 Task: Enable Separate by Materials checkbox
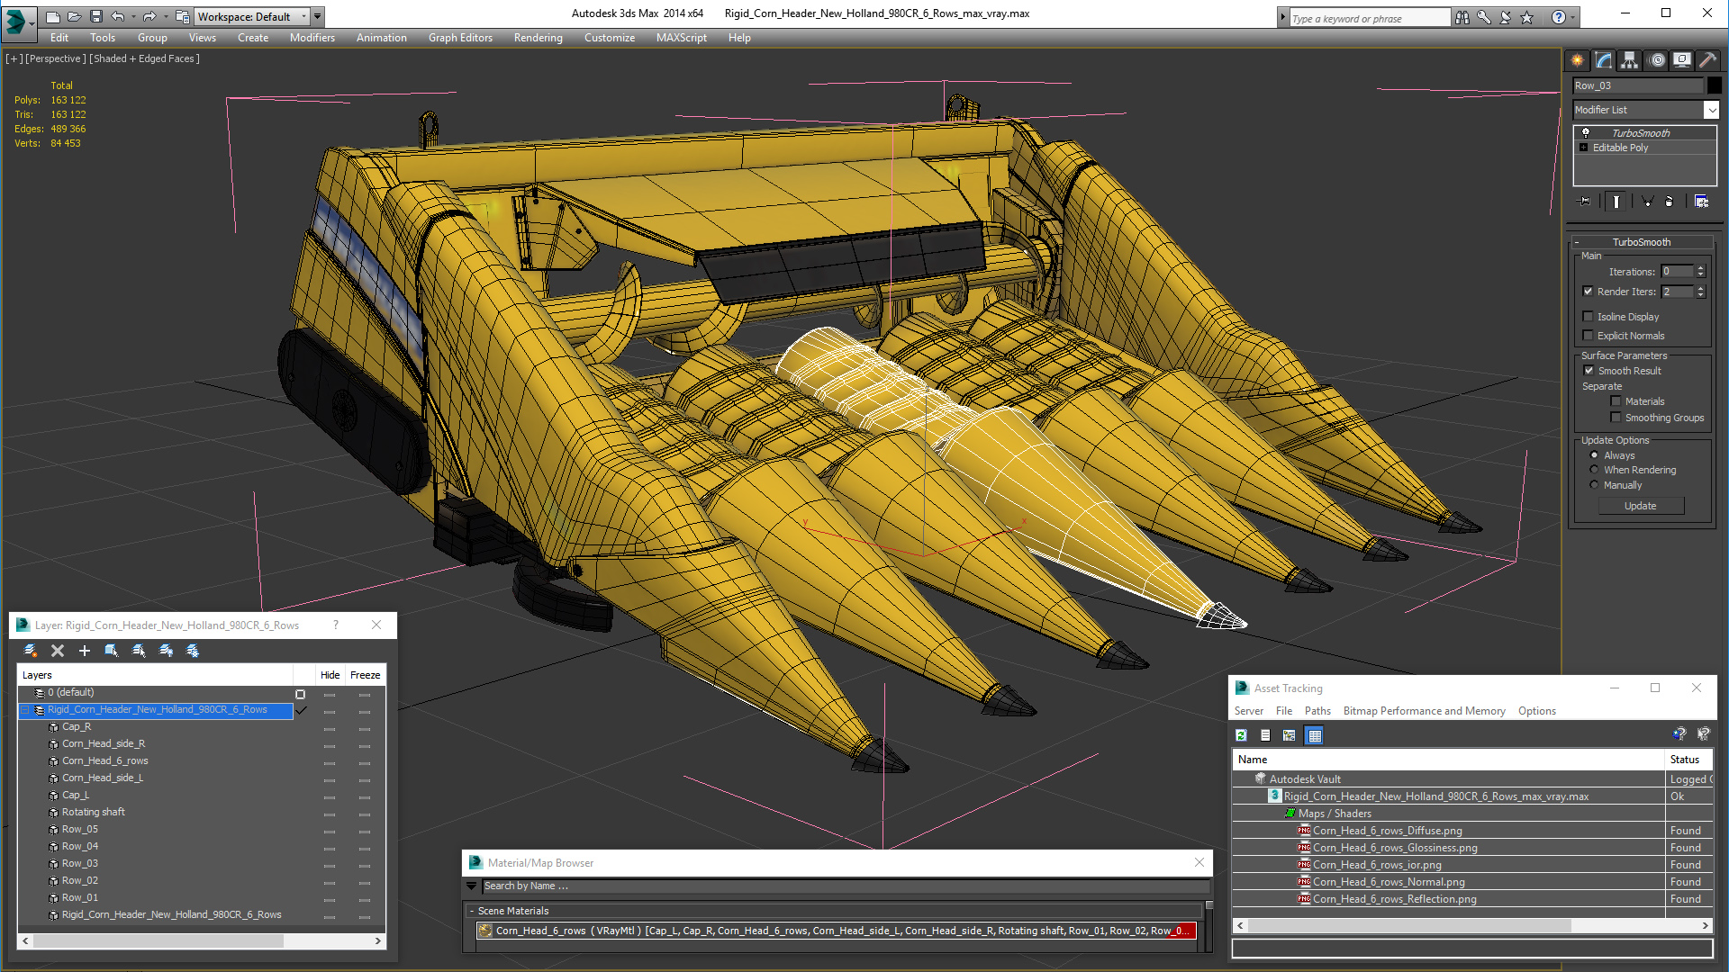pos(1616,400)
